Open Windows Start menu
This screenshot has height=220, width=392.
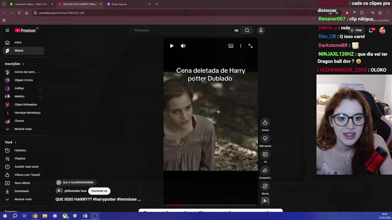pos(5,216)
